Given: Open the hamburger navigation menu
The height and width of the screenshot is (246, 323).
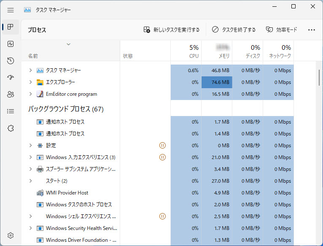Looking at the screenshot, I should point(11,10).
